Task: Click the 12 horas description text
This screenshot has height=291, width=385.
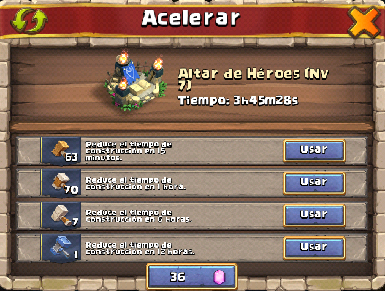Action: pyautogui.click(x=140, y=248)
